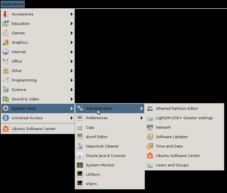Click the Administration tools icon
227x193 pixels.
pos(80,108)
